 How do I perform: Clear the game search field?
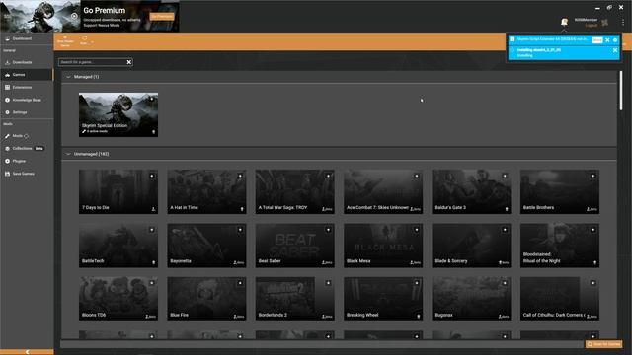click(129, 62)
